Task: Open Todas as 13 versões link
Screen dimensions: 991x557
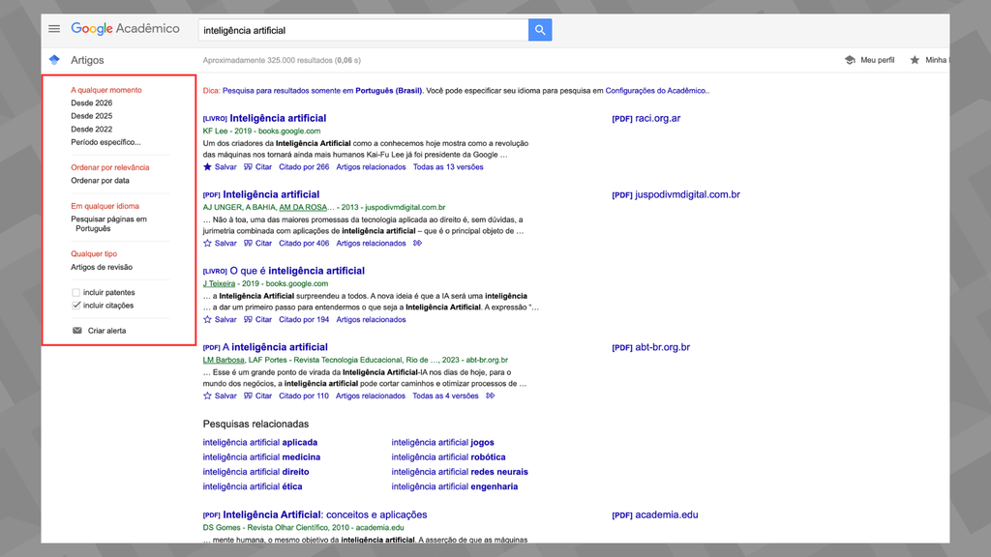Action: click(x=448, y=167)
